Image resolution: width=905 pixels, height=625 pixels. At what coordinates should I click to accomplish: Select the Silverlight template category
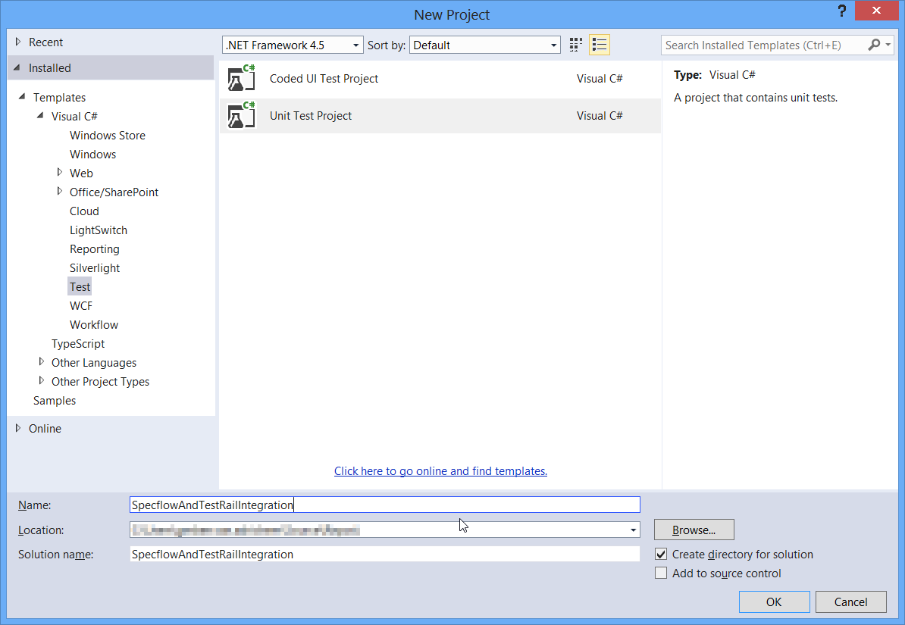95,268
